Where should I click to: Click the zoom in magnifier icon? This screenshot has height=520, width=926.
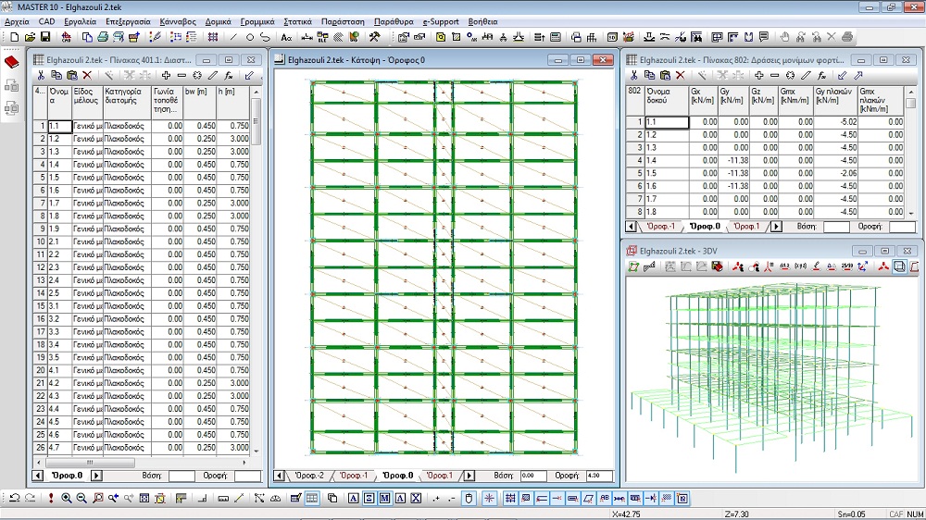coord(67,499)
